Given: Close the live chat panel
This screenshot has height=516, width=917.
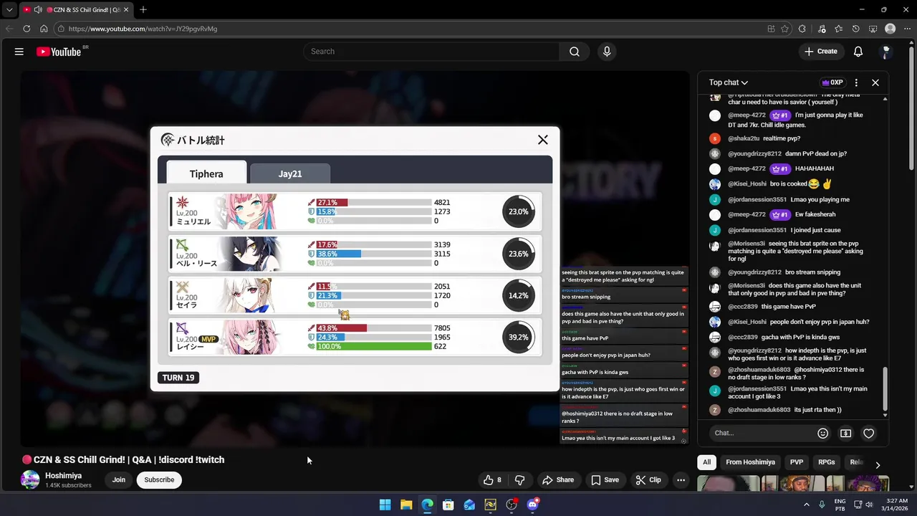Looking at the screenshot, I should [875, 82].
